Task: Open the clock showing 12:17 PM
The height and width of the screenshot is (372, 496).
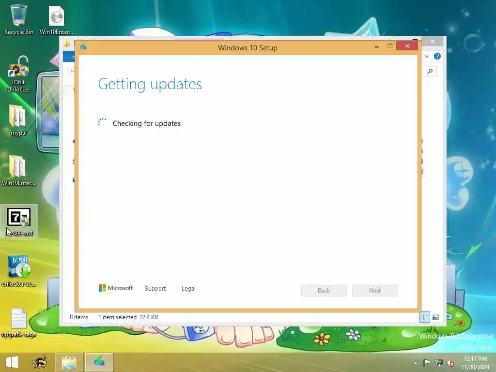Action: coord(475,363)
